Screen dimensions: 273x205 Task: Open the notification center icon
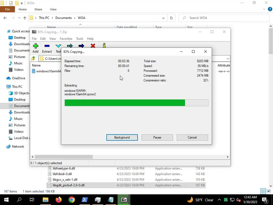point(265,200)
